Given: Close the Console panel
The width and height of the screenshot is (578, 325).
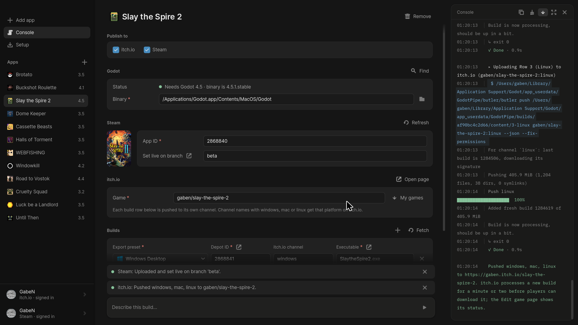Looking at the screenshot, I should 564,12.
